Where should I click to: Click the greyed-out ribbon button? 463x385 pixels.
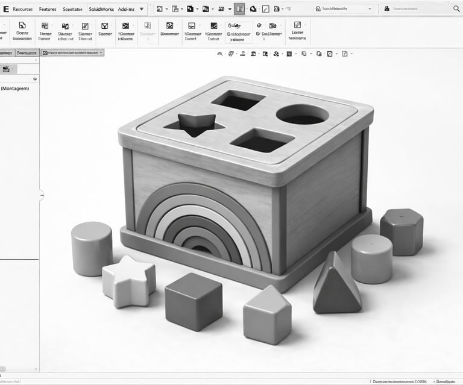[148, 31]
